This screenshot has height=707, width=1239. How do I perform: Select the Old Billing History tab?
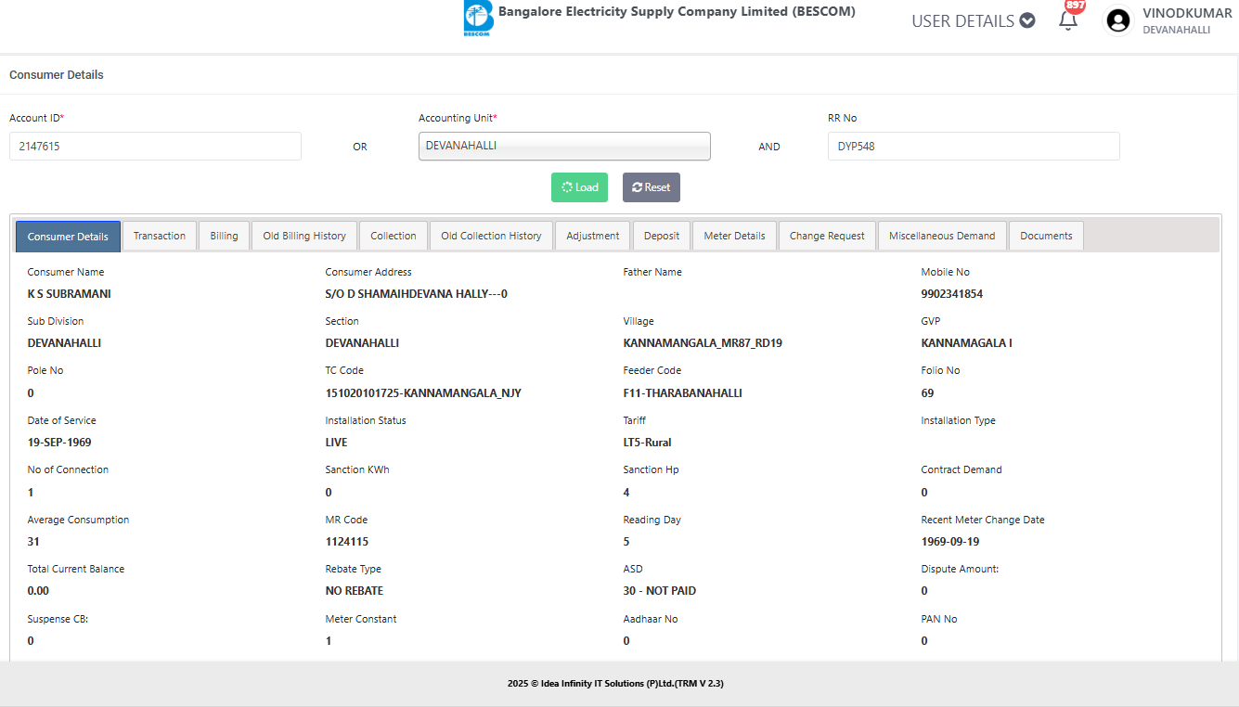[x=304, y=236]
